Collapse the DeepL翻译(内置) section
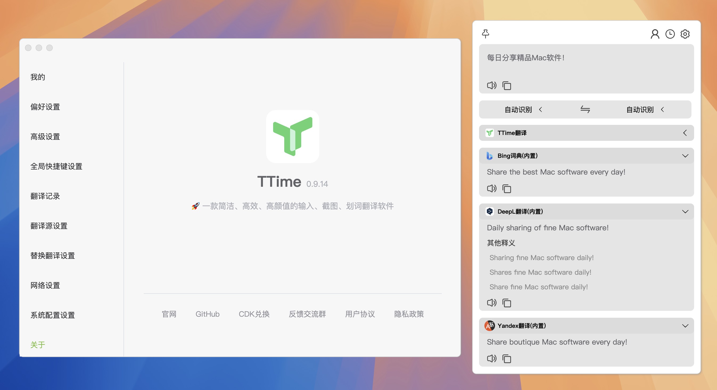The image size is (717, 390). pos(685,211)
